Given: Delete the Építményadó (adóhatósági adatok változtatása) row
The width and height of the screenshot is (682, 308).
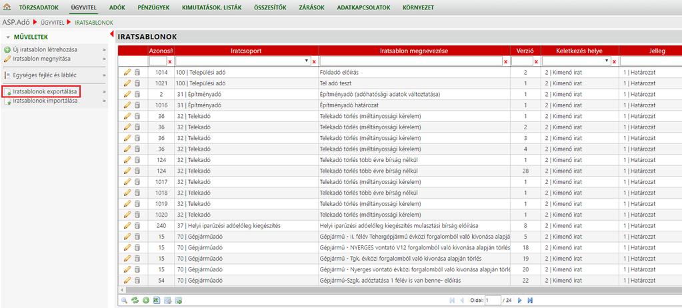Looking at the screenshot, I should (x=137, y=94).
